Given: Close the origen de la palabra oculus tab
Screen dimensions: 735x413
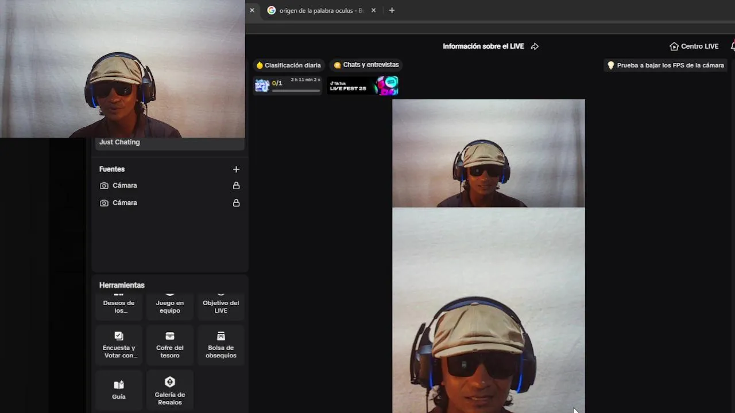Looking at the screenshot, I should [374, 10].
